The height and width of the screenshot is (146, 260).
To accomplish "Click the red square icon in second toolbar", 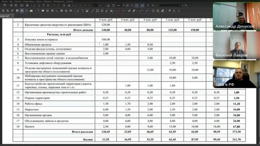I will click(118, 11).
